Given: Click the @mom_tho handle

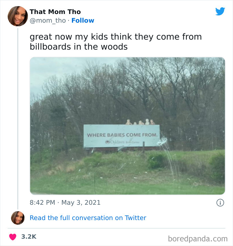Looking at the screenshot, I should (x=48, y=20).
